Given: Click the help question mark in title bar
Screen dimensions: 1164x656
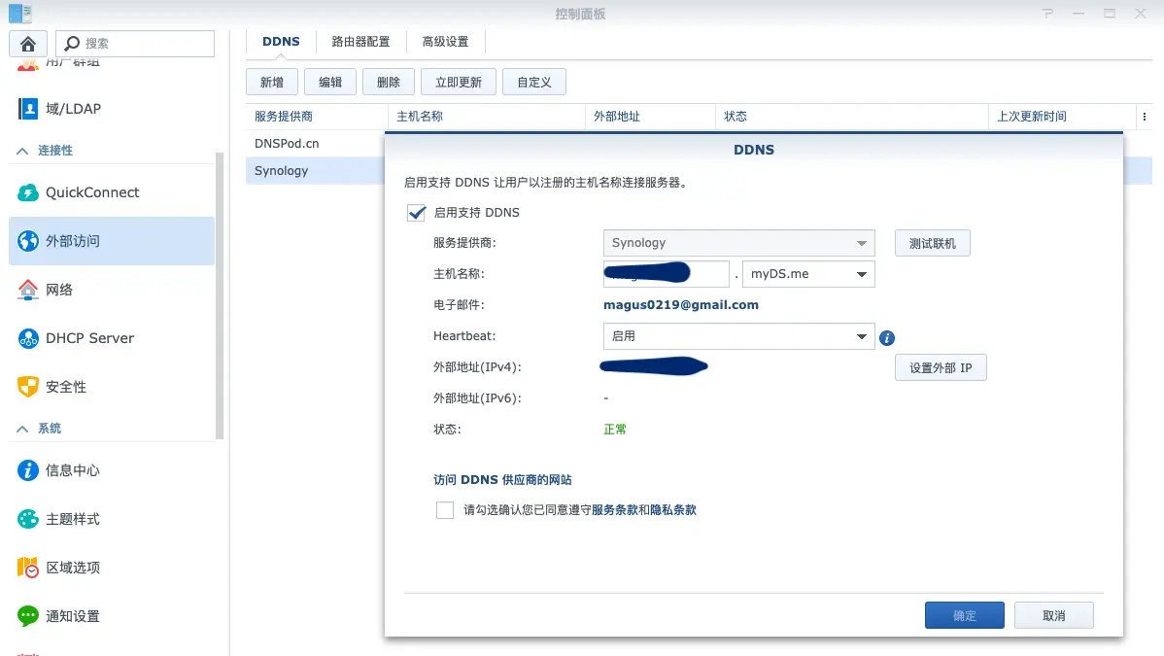Looking at the screenshot, I should pos(1047,14).
